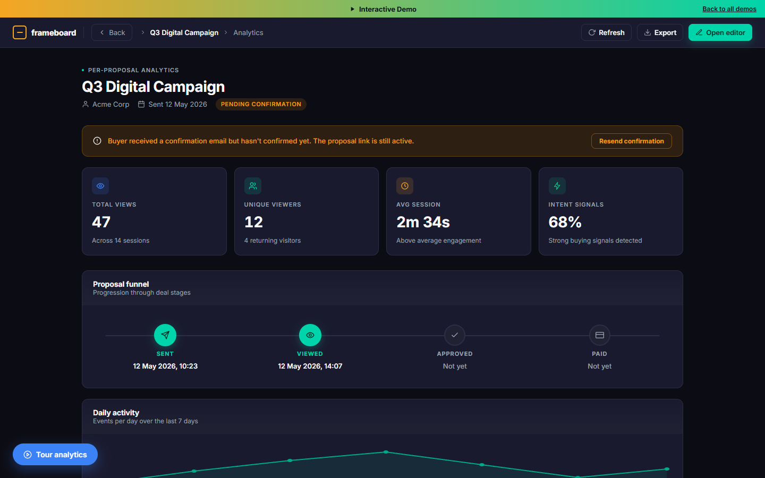
Task: Click the chevron before Q3 Digital Campaign breadcrumb
Action: click(142, 32)
